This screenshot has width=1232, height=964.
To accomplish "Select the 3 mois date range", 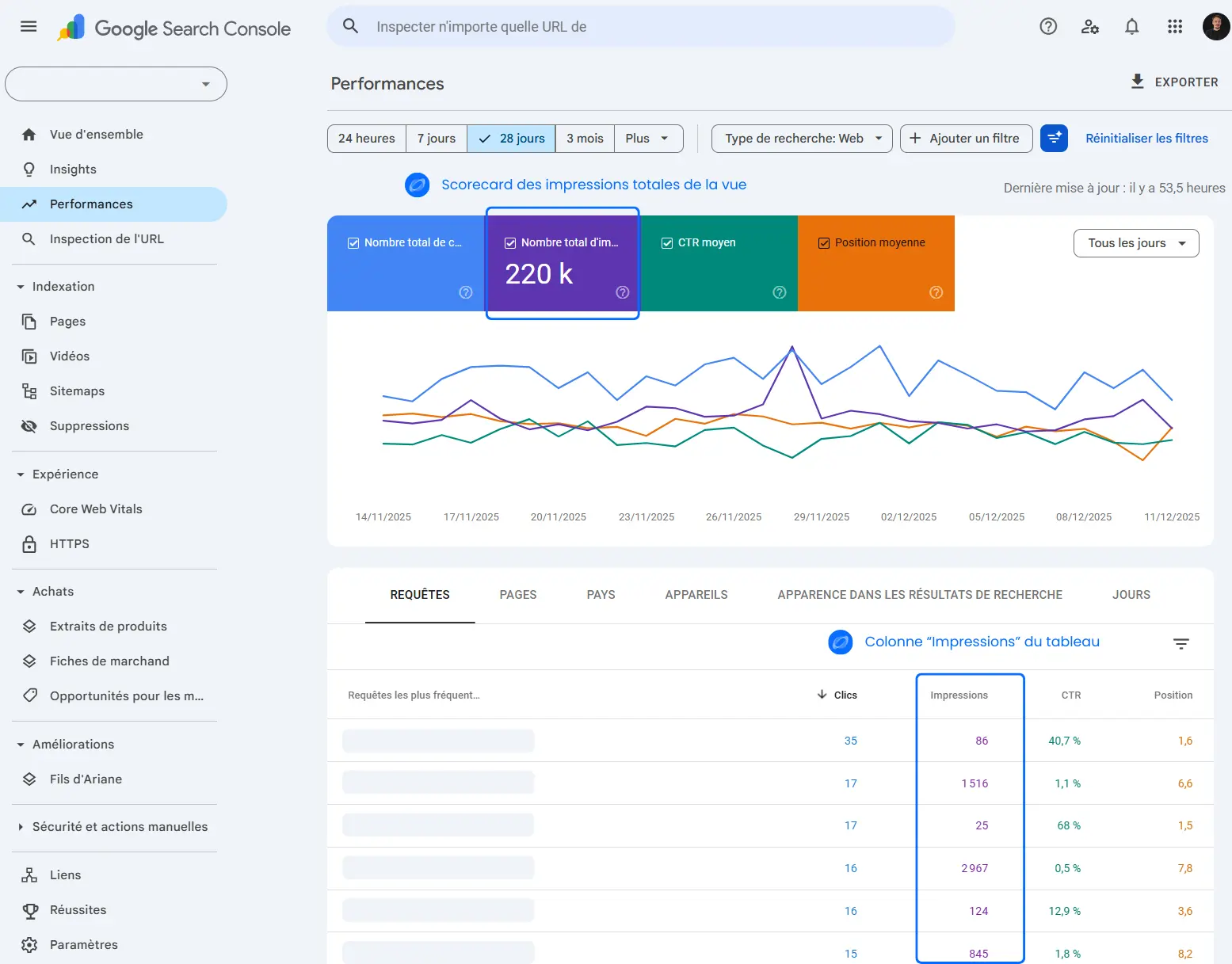I will tap(584, 138).
